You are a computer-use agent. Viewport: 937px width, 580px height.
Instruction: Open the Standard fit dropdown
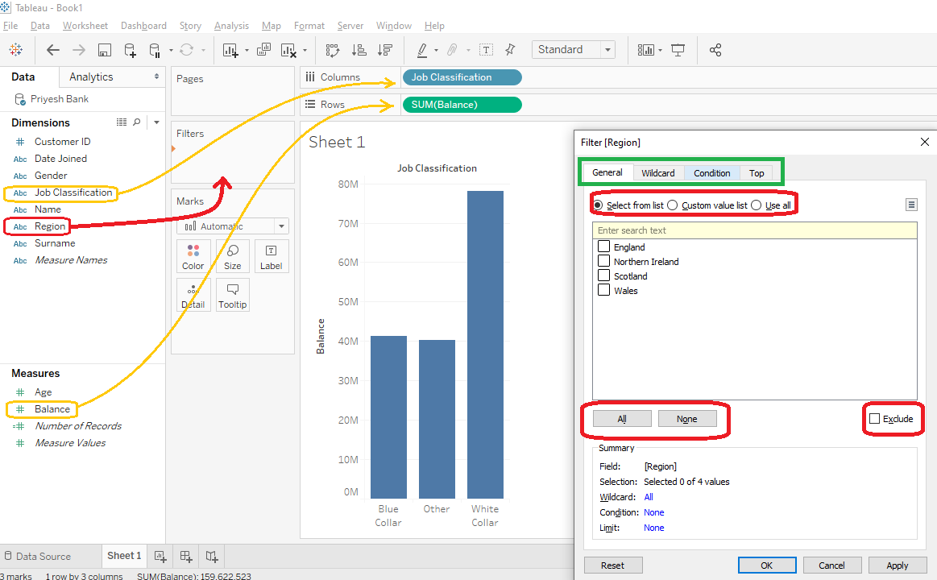point(607,49)
